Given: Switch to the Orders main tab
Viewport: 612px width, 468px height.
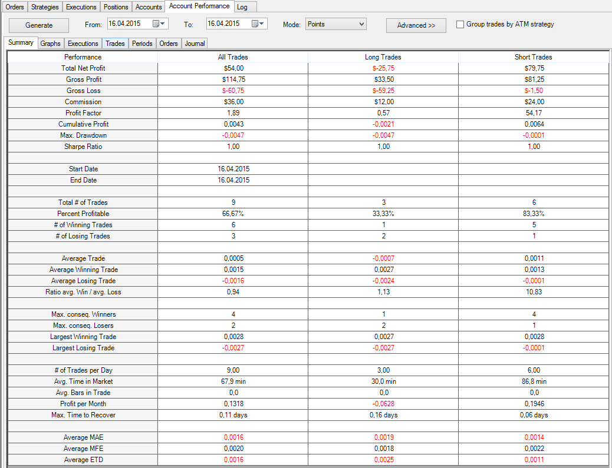Looking at the screenshot, I should [14, 7].
